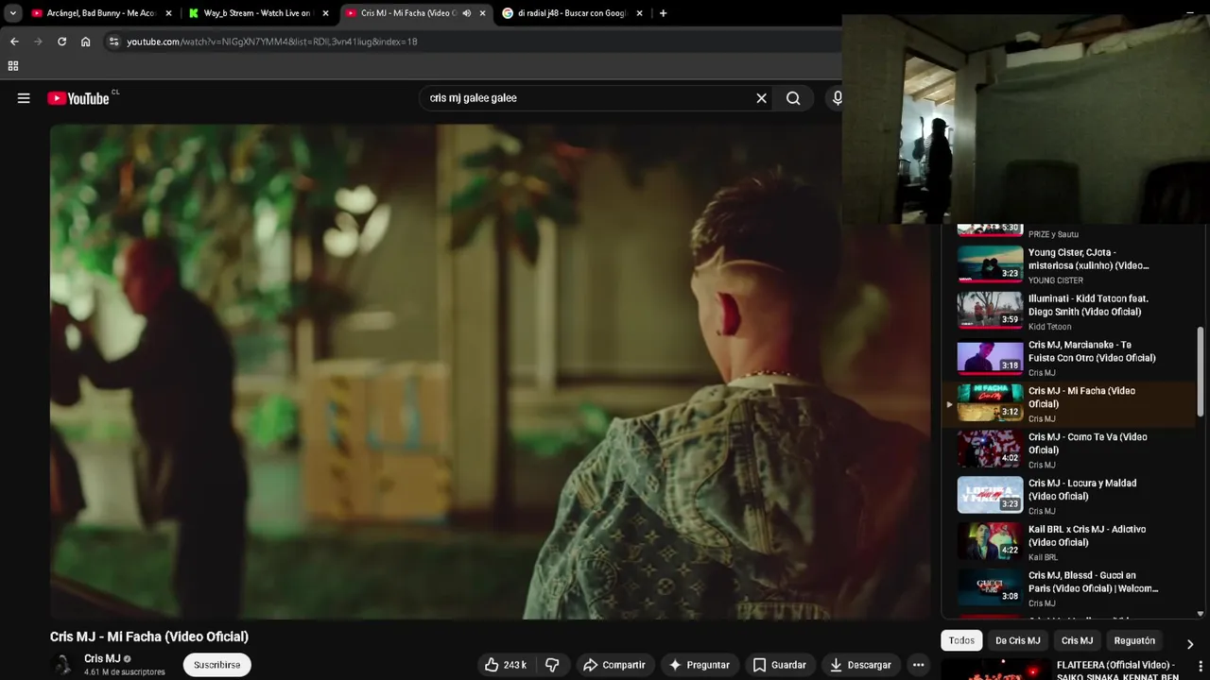Select the De Cris MJ filter chip

1017,640
